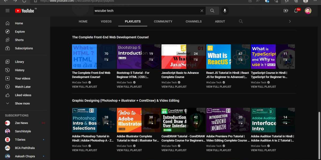Select the PLAYLISTS channel tab
The image size is (321, 160).
(x=133, y=21)
